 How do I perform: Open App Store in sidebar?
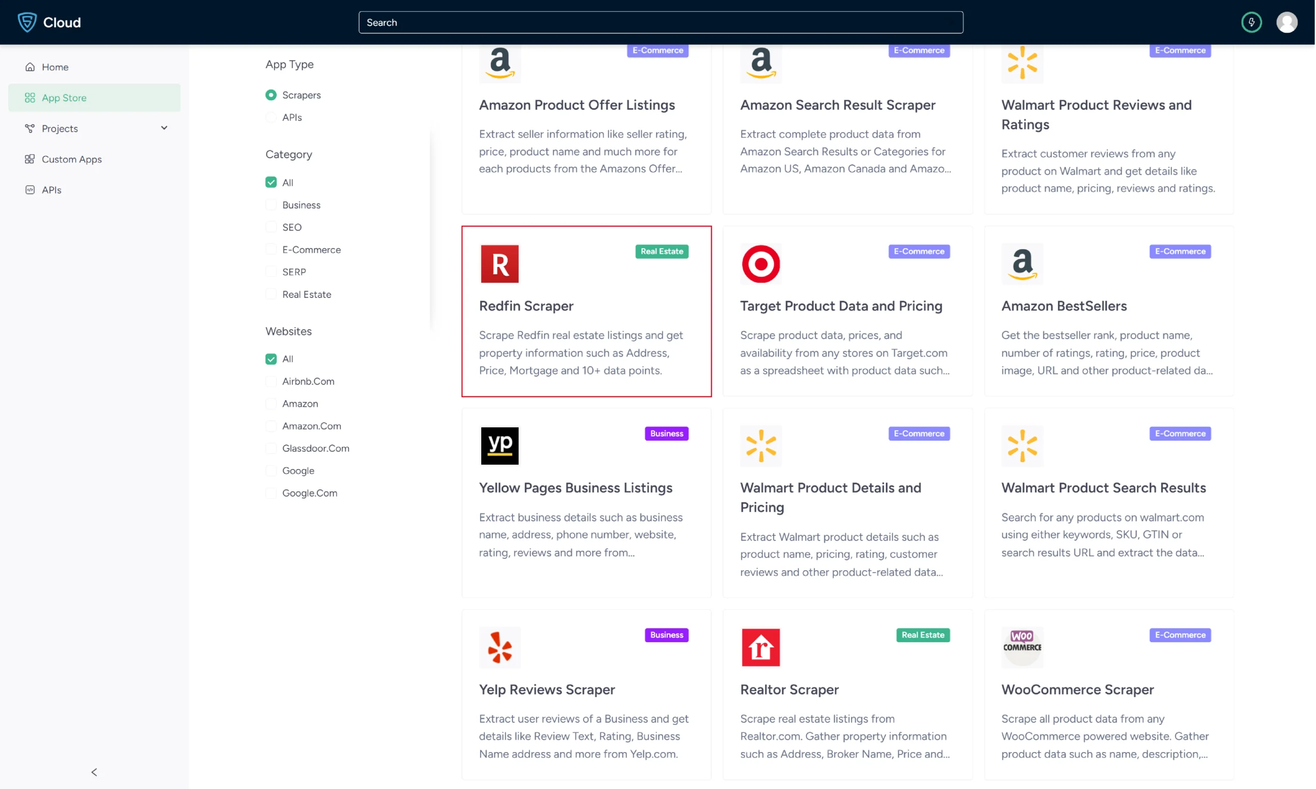[x=94, y=98]
